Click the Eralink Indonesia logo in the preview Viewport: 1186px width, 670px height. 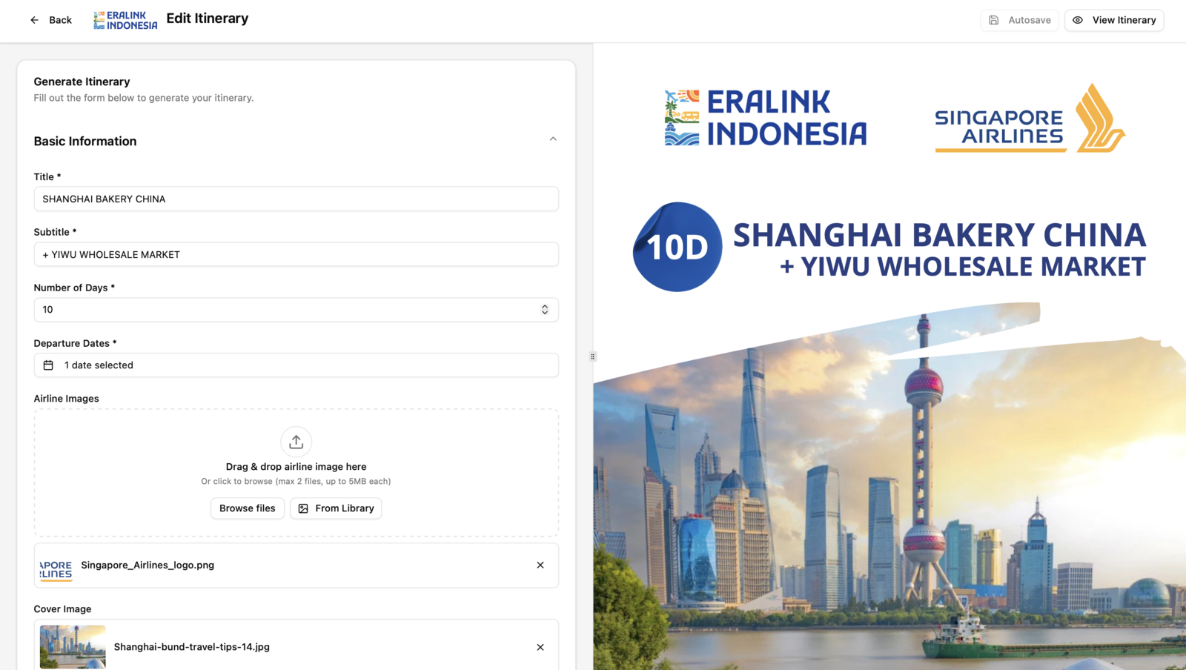coord(766,118)
